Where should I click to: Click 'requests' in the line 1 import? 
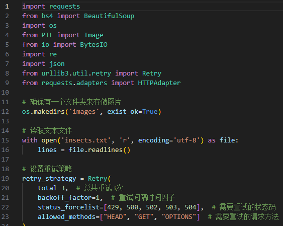tap(65, 7)
